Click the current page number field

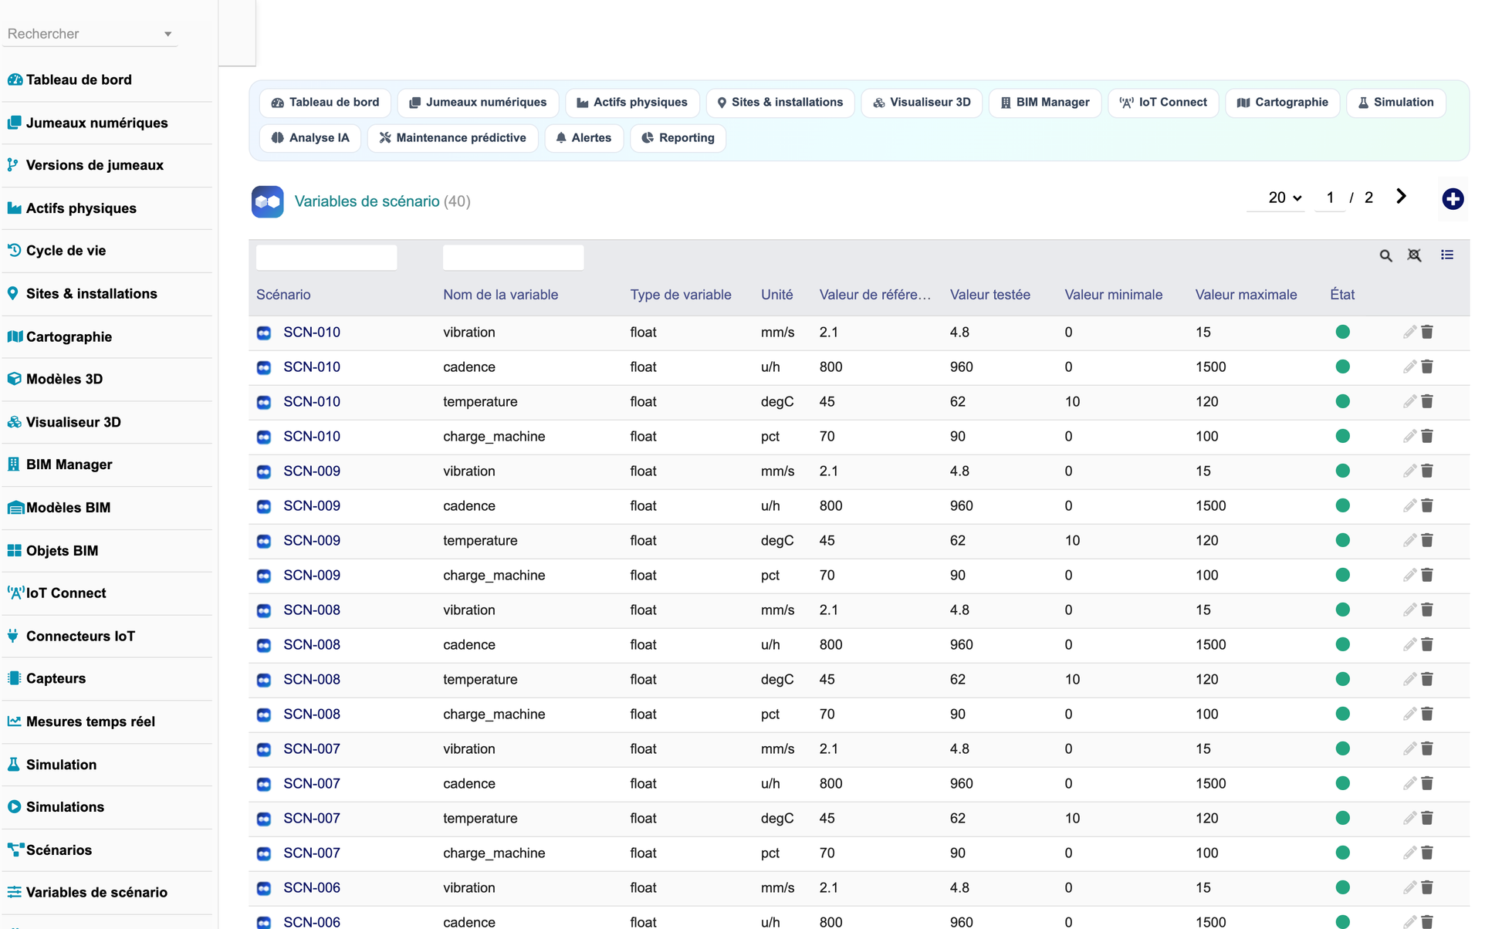pyautogui.click(x=1330, y=198)
